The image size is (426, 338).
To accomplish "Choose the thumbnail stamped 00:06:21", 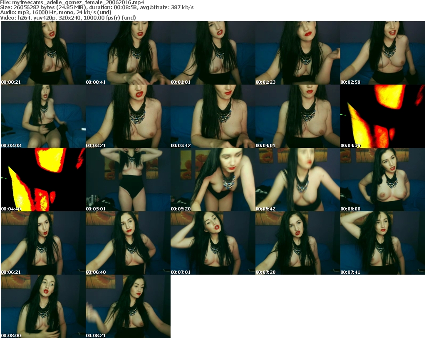I will pos(43,243).
